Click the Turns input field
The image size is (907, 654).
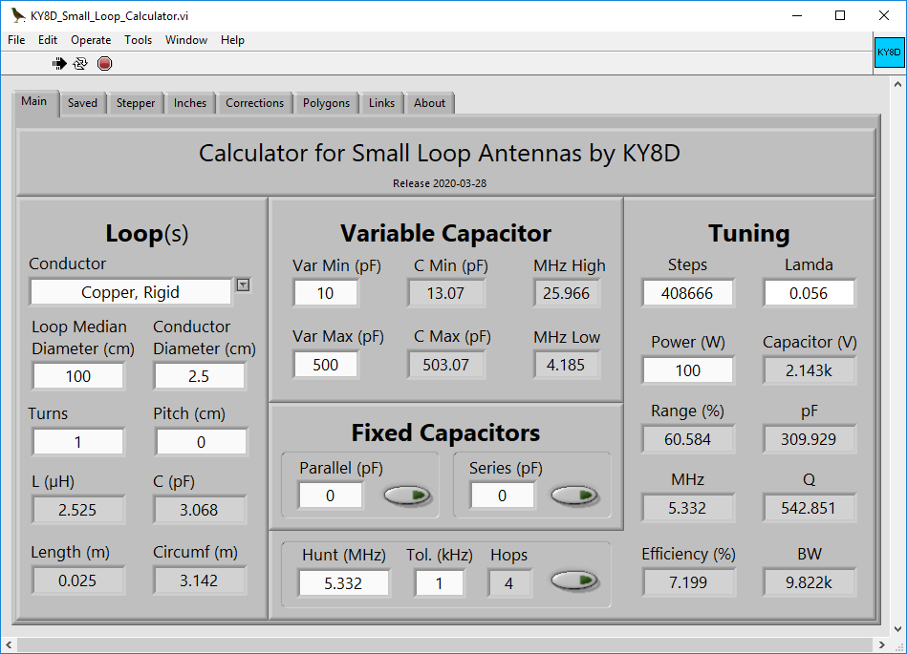click(78, 442)
